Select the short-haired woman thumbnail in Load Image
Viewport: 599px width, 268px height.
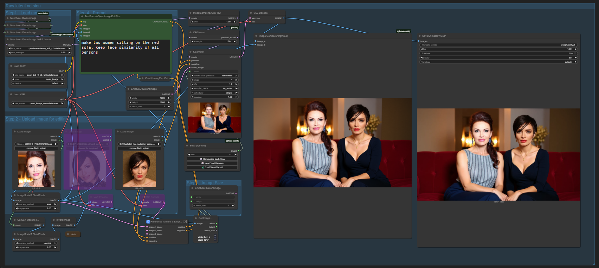[139, 169]
